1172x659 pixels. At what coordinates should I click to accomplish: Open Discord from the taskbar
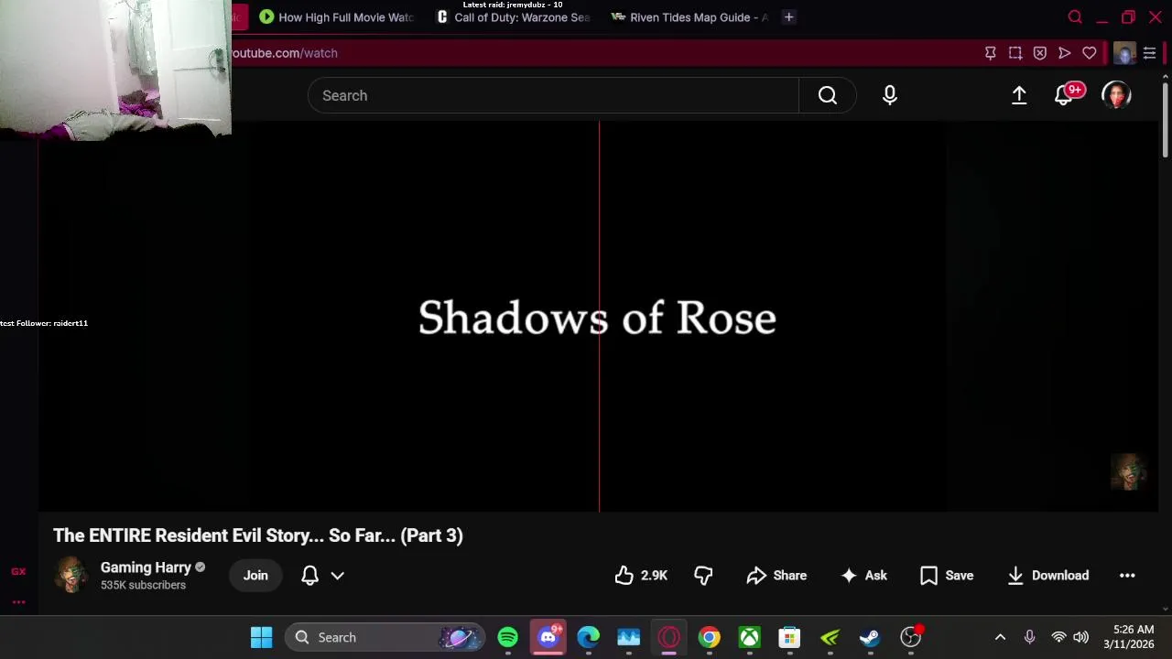tap(548, 637)
